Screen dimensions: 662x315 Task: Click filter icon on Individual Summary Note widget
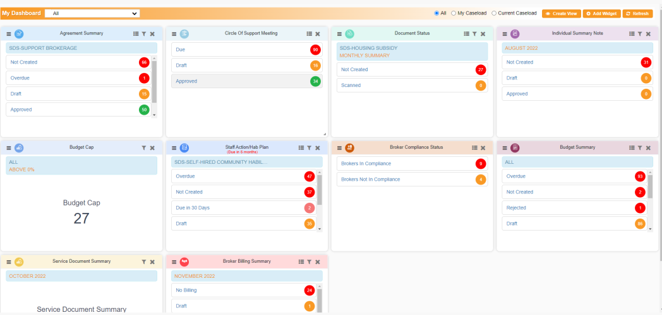tap(640, 34)
